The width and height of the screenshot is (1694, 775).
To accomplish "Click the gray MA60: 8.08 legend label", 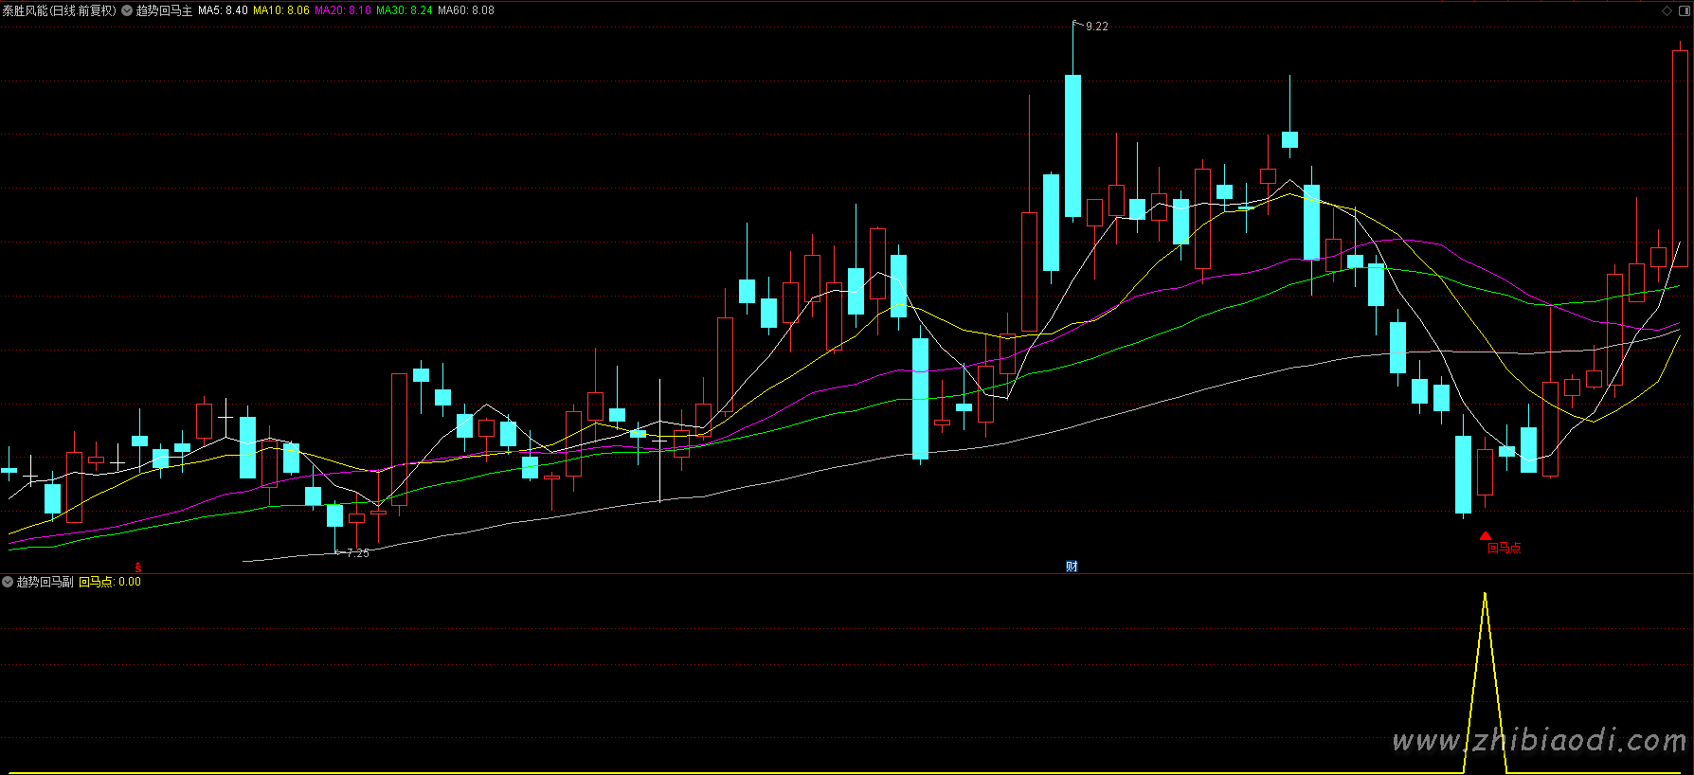I will [x=466, y=11].
